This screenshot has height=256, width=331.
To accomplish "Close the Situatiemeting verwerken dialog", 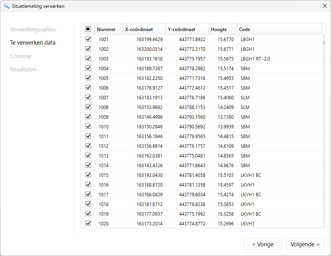I will pyautogui.click(x=324, y=6).
